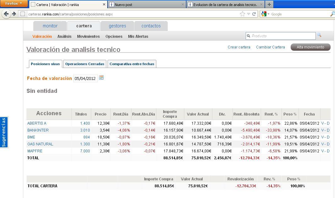Click Valor Actual column header in Acciones table
335x198 pixels.
(x=198, y=114)
